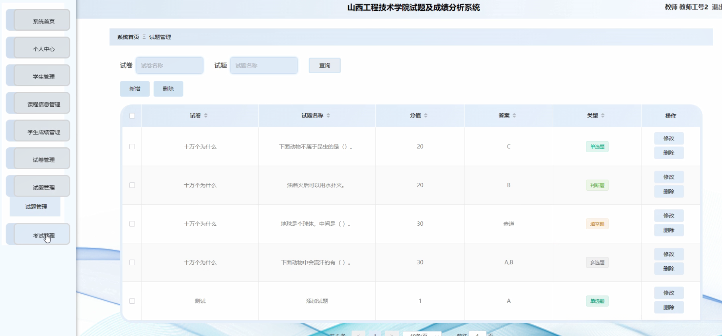Click the system title 山西工程技术学院试题及成绩分析系统
722x336 pixels.
(414, 8)
